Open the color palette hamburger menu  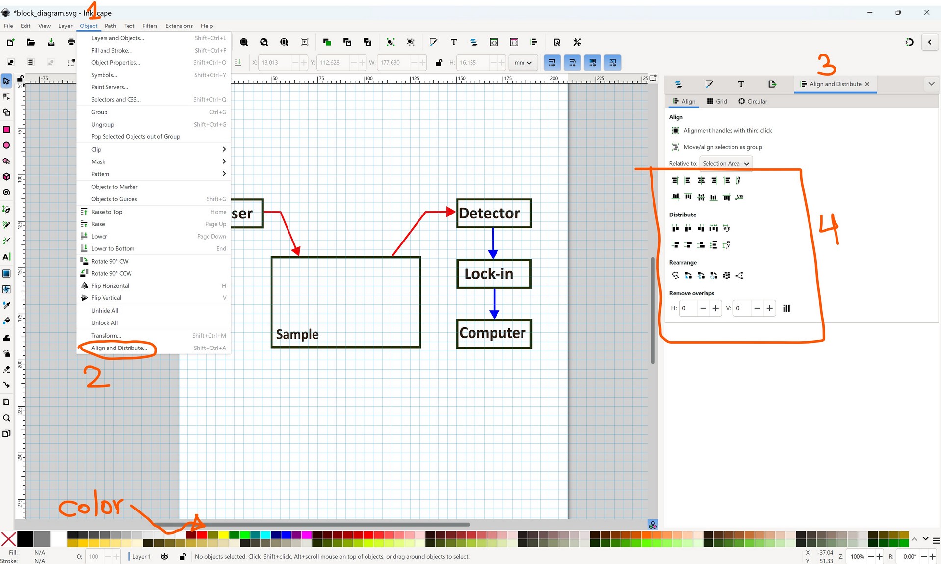(936, 541)
